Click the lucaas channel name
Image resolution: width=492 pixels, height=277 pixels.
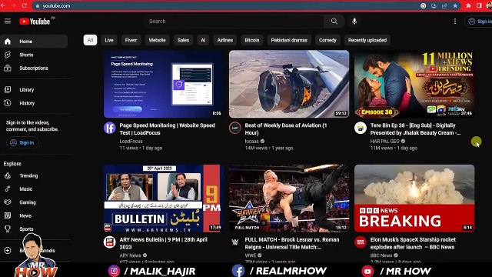251,142
